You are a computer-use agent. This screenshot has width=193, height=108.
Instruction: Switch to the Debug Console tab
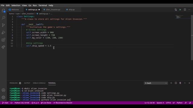tap(39, 83)
